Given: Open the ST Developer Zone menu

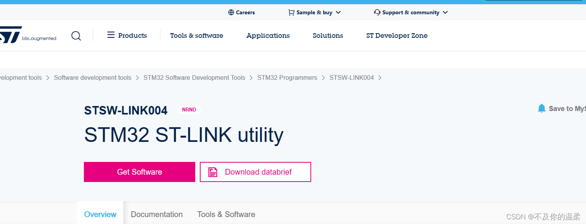Looking at the screenshot, I should coord(397,35).
